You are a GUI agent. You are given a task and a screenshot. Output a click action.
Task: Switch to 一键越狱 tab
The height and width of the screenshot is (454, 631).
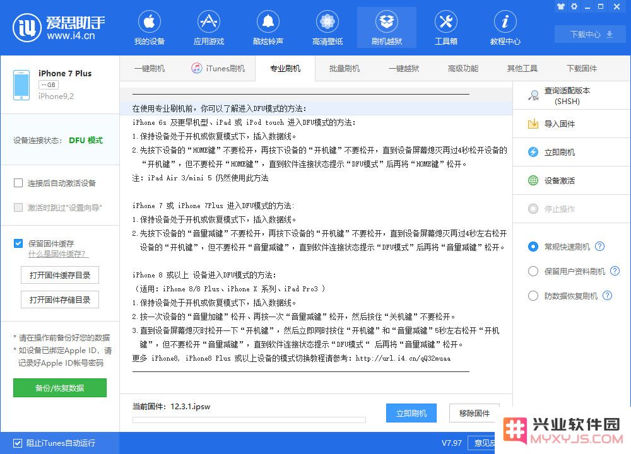coord(404,69)
